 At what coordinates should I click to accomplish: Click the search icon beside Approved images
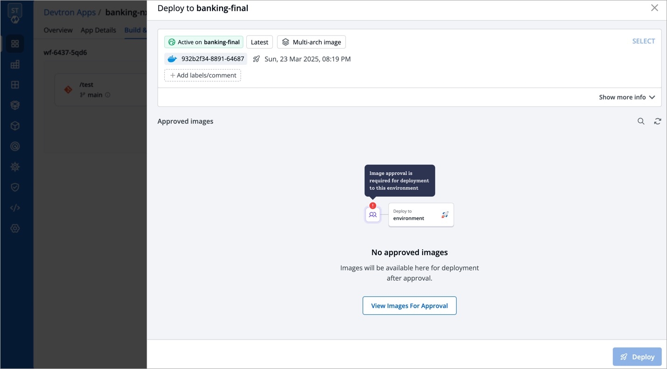pos(641,121)
